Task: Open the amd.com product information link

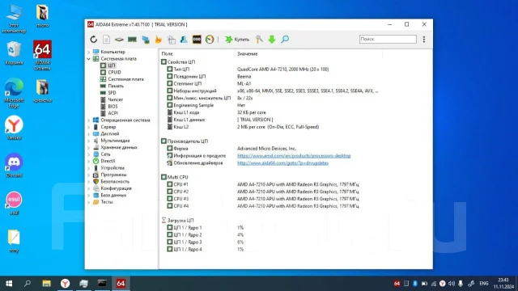Action: tap(294, 156)
